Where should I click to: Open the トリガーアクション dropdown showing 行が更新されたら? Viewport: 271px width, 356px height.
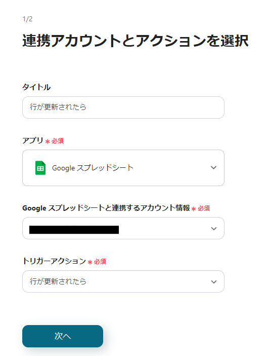click(123, 281)
